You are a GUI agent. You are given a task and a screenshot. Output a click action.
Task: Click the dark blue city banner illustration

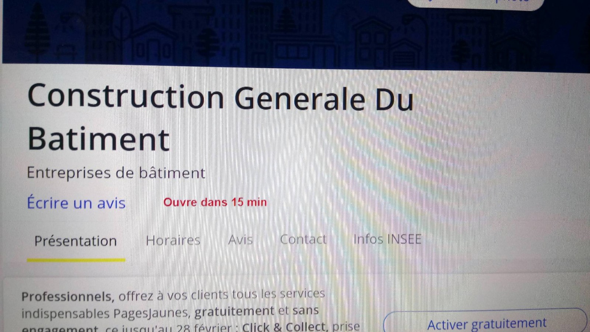pyautogui.click(x=295, y=33)
